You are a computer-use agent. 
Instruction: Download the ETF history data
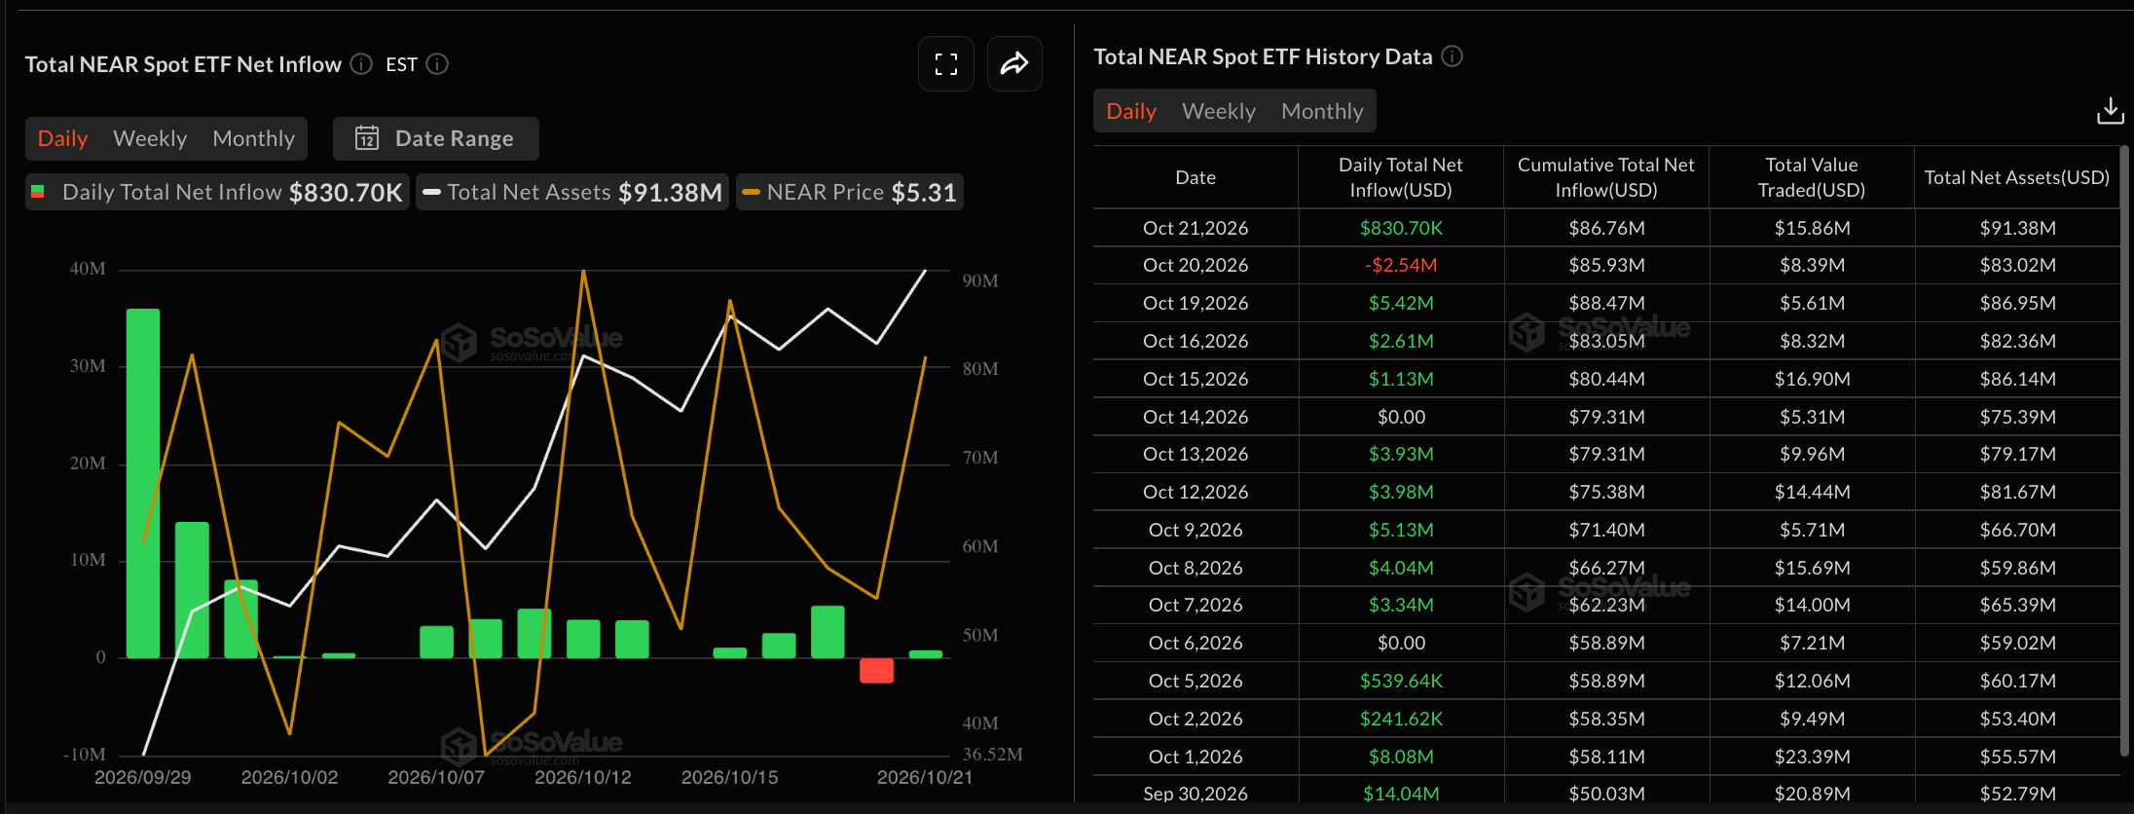point(2110,111)
